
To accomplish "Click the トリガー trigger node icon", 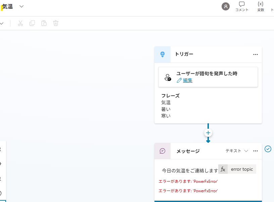I will pos(162,54).
